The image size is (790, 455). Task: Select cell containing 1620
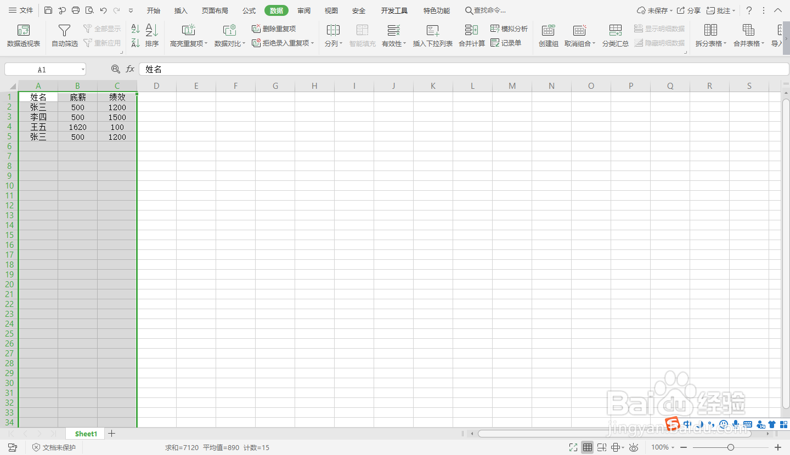pyautogui.click(x=78, y=127)
